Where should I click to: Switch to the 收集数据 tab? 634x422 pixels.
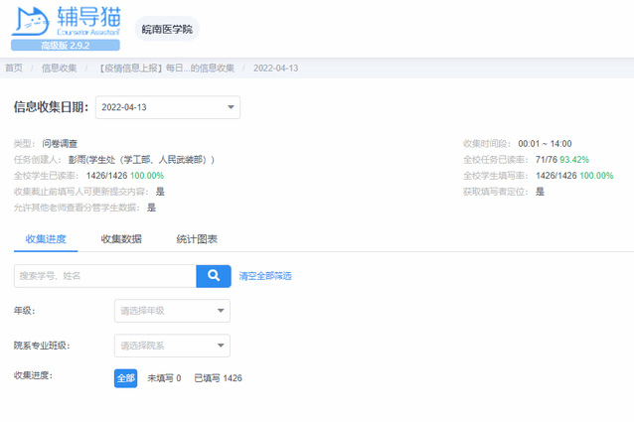(121, 238)
